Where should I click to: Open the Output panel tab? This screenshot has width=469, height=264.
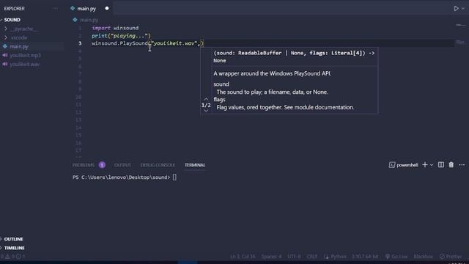point(122,165)
